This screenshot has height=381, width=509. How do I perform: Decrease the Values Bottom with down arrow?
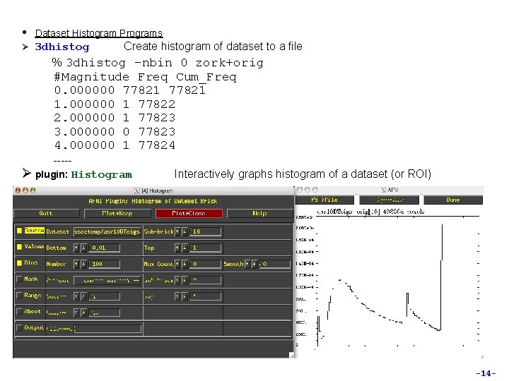[76, 248]
